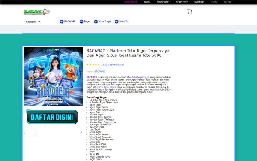Open the Togel navigation link

coord(87,21)
